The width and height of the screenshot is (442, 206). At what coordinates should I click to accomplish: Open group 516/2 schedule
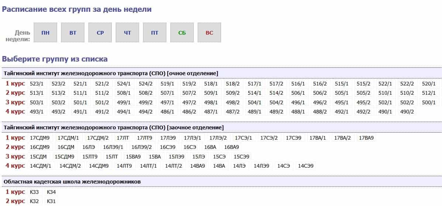pos(320,84)
